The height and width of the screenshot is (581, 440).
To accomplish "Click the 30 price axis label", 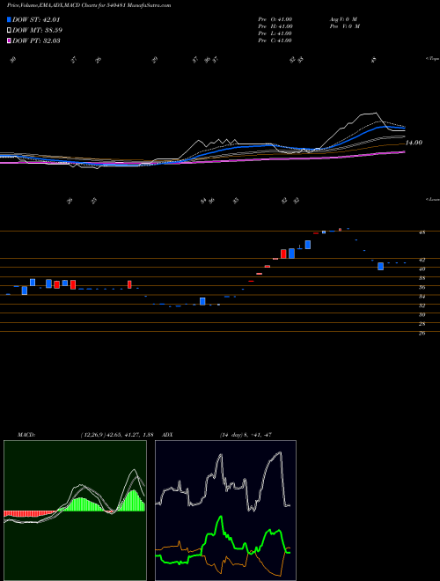I will (x=422, y=315).
